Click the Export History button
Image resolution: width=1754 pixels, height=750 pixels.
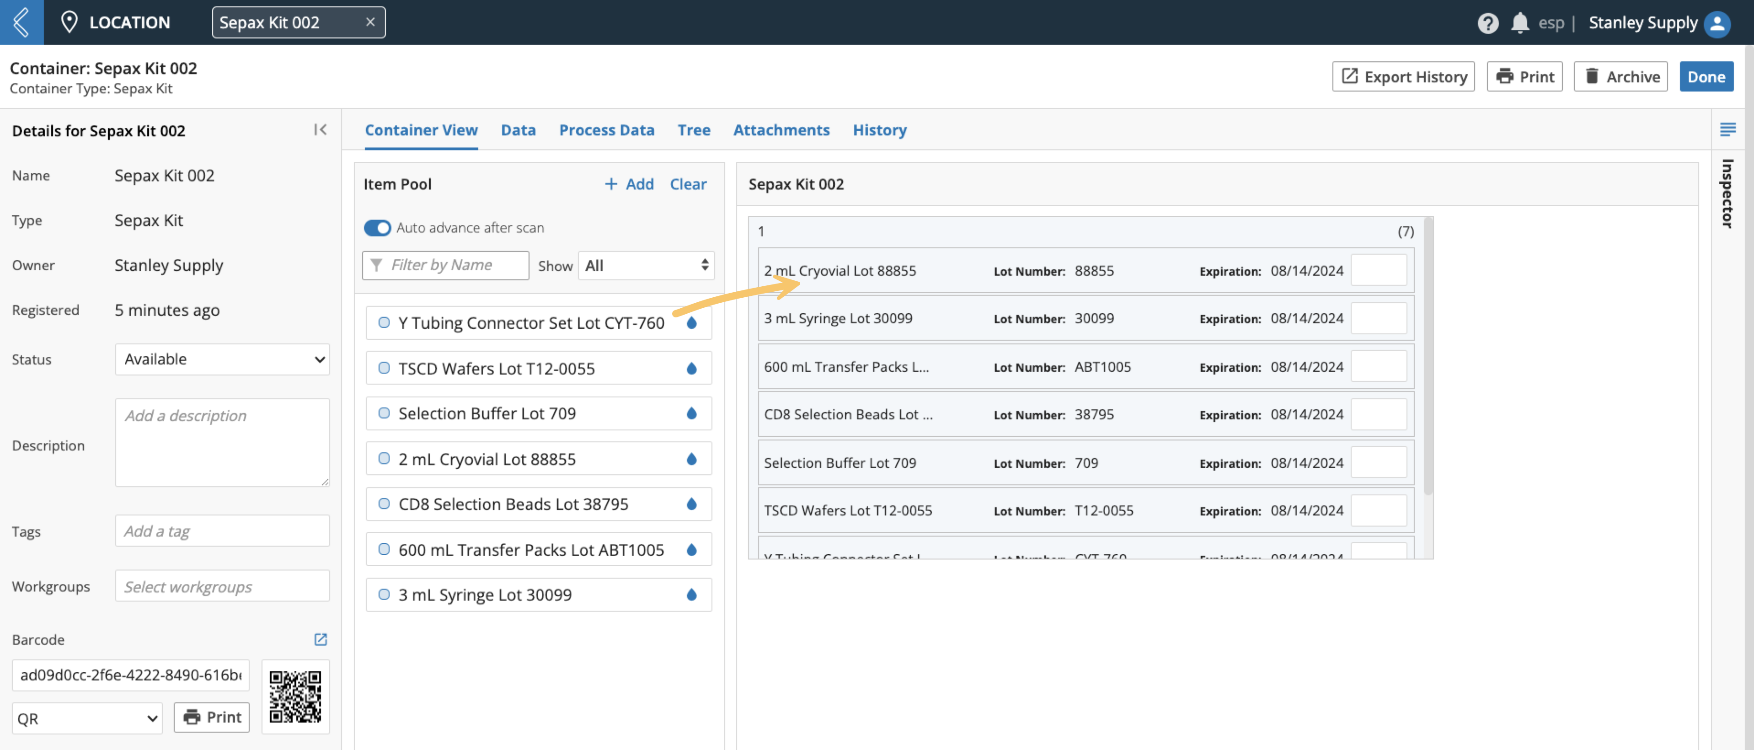pyautogui.click(x=1403, y=76)
